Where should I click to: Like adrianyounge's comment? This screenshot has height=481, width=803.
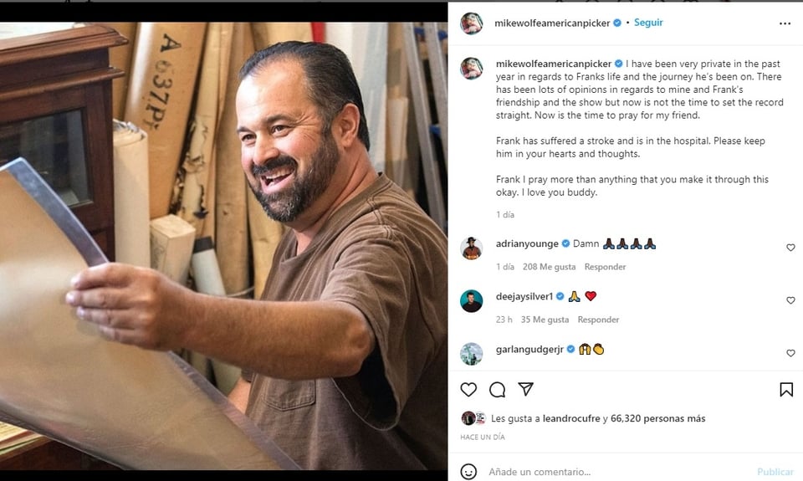coord(790,248)
